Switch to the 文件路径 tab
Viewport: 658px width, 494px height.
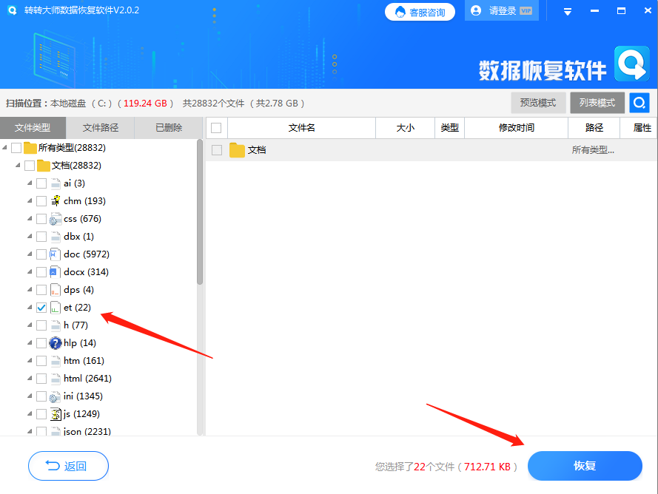(101, 127)
